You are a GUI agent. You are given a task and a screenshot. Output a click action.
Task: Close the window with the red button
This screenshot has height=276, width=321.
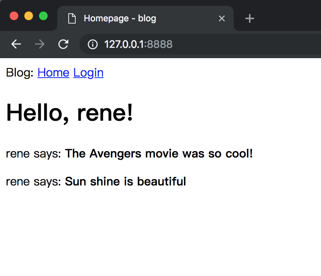pos(14,16)
